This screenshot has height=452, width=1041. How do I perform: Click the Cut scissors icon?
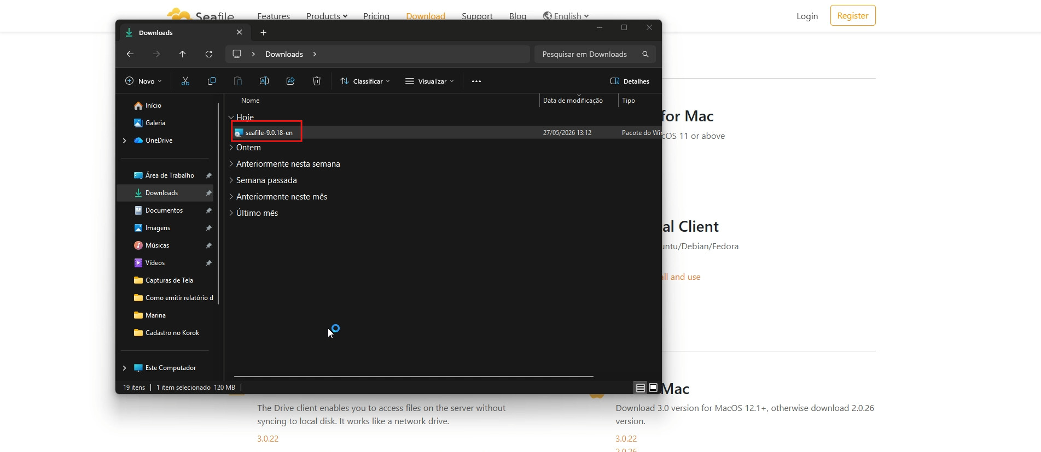[x=185, y=81]
